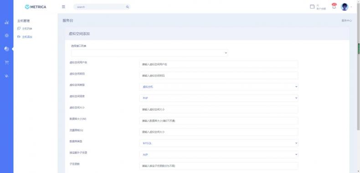Open the shopping cart sidebar icon
The width and height of the screenshot is (360, 173).
click(x=7, y=62)
